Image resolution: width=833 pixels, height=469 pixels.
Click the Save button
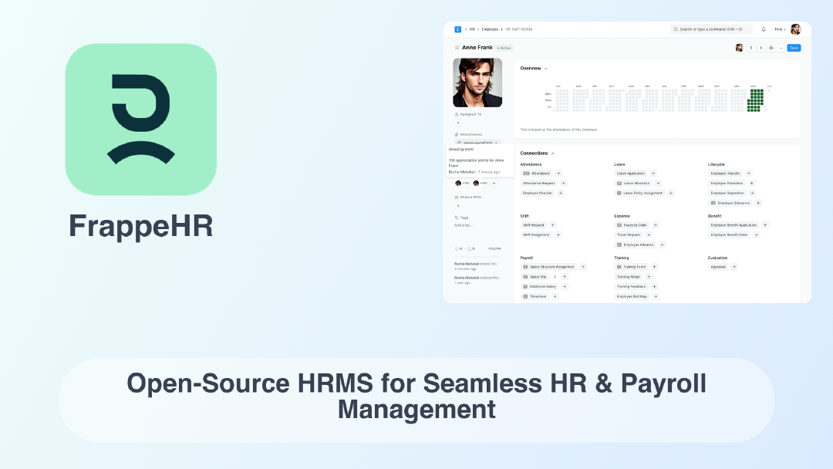coord(794,47)
